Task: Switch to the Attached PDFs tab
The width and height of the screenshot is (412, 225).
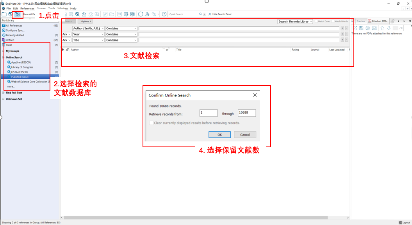Action: [x=378, y=21]
